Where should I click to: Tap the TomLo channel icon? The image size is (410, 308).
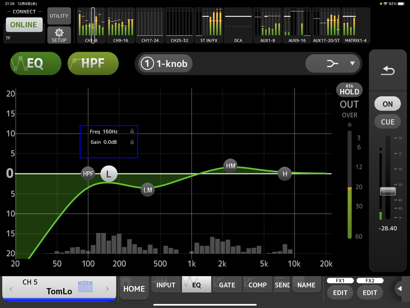click(86, 287)
